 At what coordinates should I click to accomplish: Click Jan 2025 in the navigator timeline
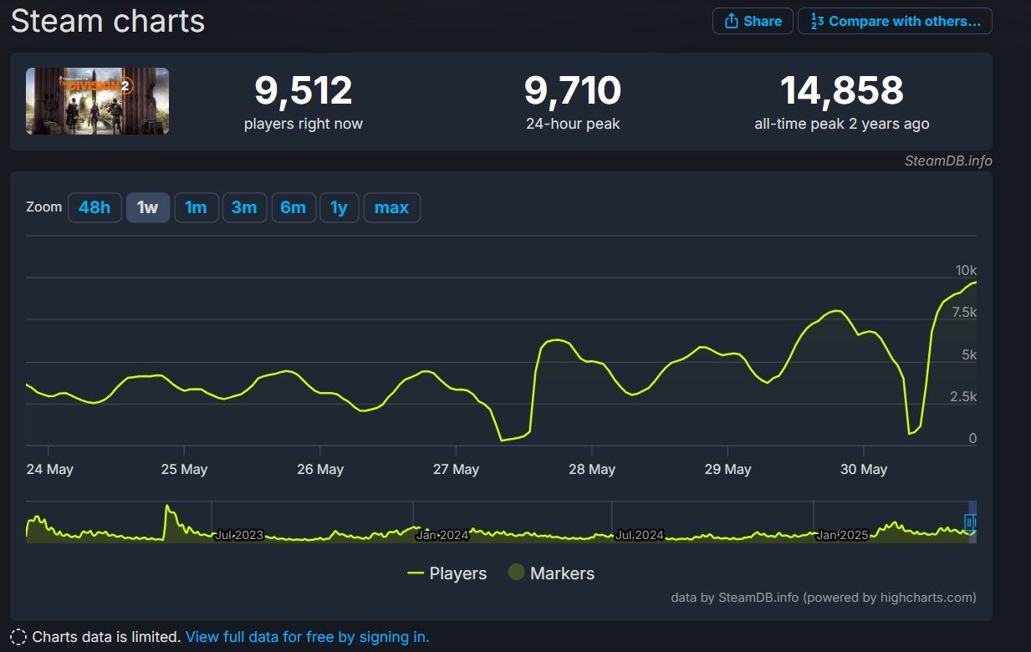(842, 535)
